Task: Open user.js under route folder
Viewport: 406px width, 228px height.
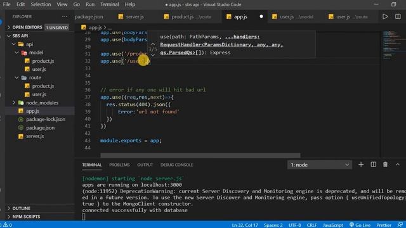Action: point(39,94)
